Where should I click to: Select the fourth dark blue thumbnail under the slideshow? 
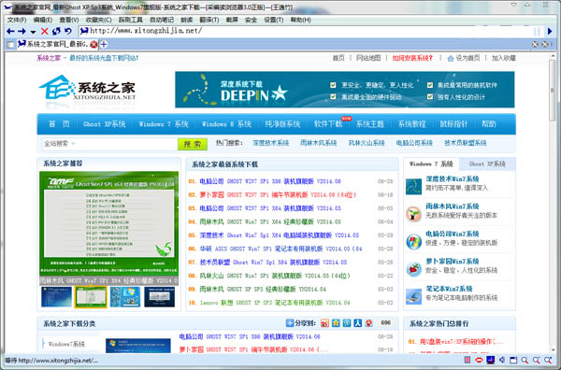click(x=159, y=297)
